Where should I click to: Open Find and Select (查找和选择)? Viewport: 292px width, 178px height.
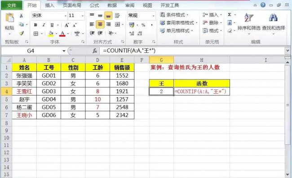(x=274, y=23)
